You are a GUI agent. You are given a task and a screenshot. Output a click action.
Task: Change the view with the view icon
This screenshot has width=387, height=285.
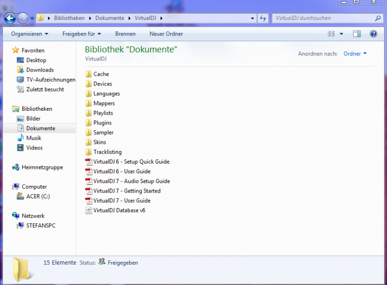click(x=331, y=33)
